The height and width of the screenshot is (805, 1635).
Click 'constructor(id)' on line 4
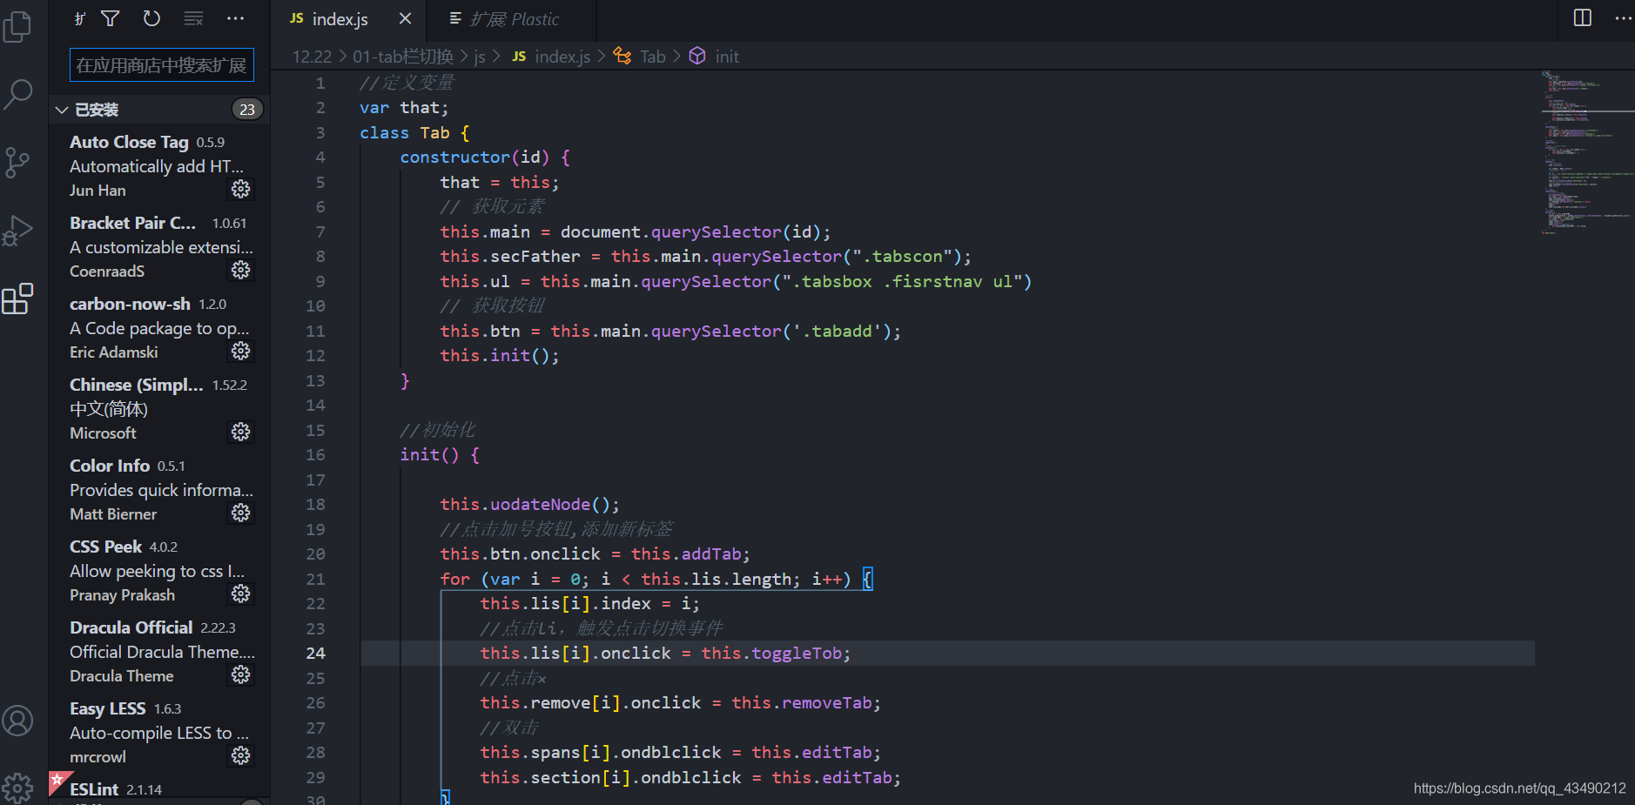coord(474,158)
